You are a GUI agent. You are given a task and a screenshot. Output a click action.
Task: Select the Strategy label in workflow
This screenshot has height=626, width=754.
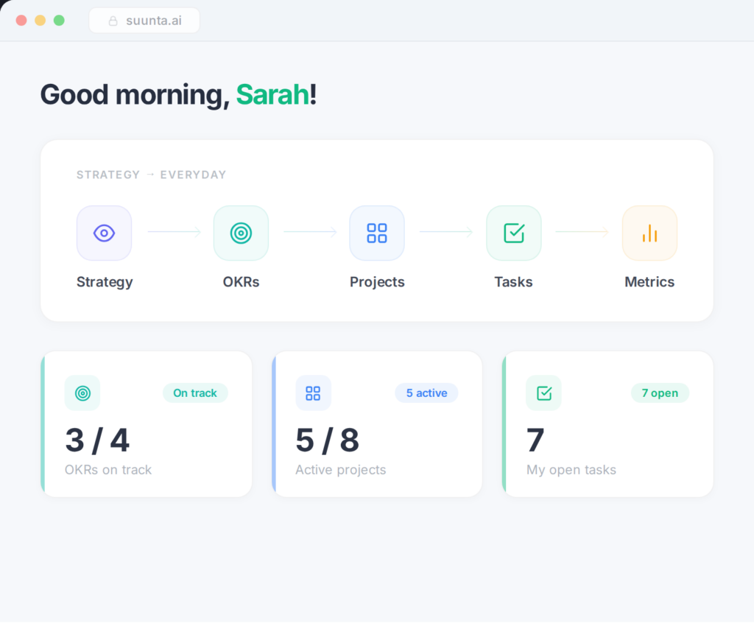pos(105,282)
